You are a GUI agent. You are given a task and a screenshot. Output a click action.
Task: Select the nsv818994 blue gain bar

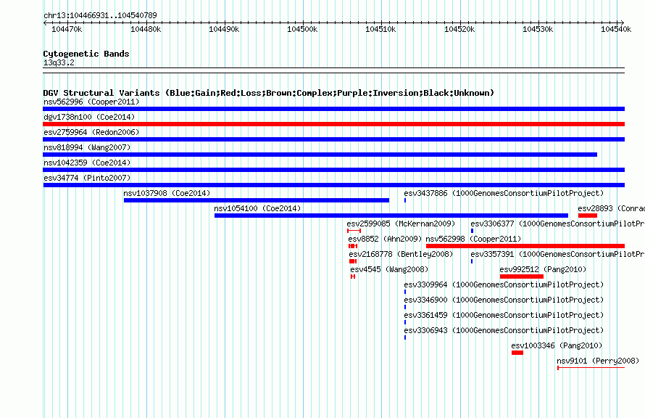click(x=320, y=155)
